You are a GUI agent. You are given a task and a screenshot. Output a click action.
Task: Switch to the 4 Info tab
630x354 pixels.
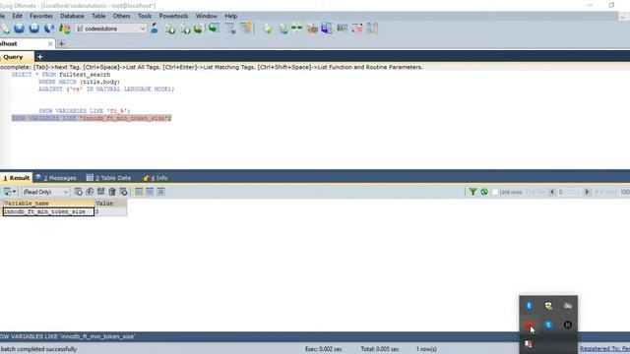[156, 178]
